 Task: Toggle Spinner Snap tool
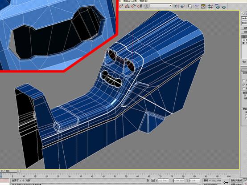[140, 6]
